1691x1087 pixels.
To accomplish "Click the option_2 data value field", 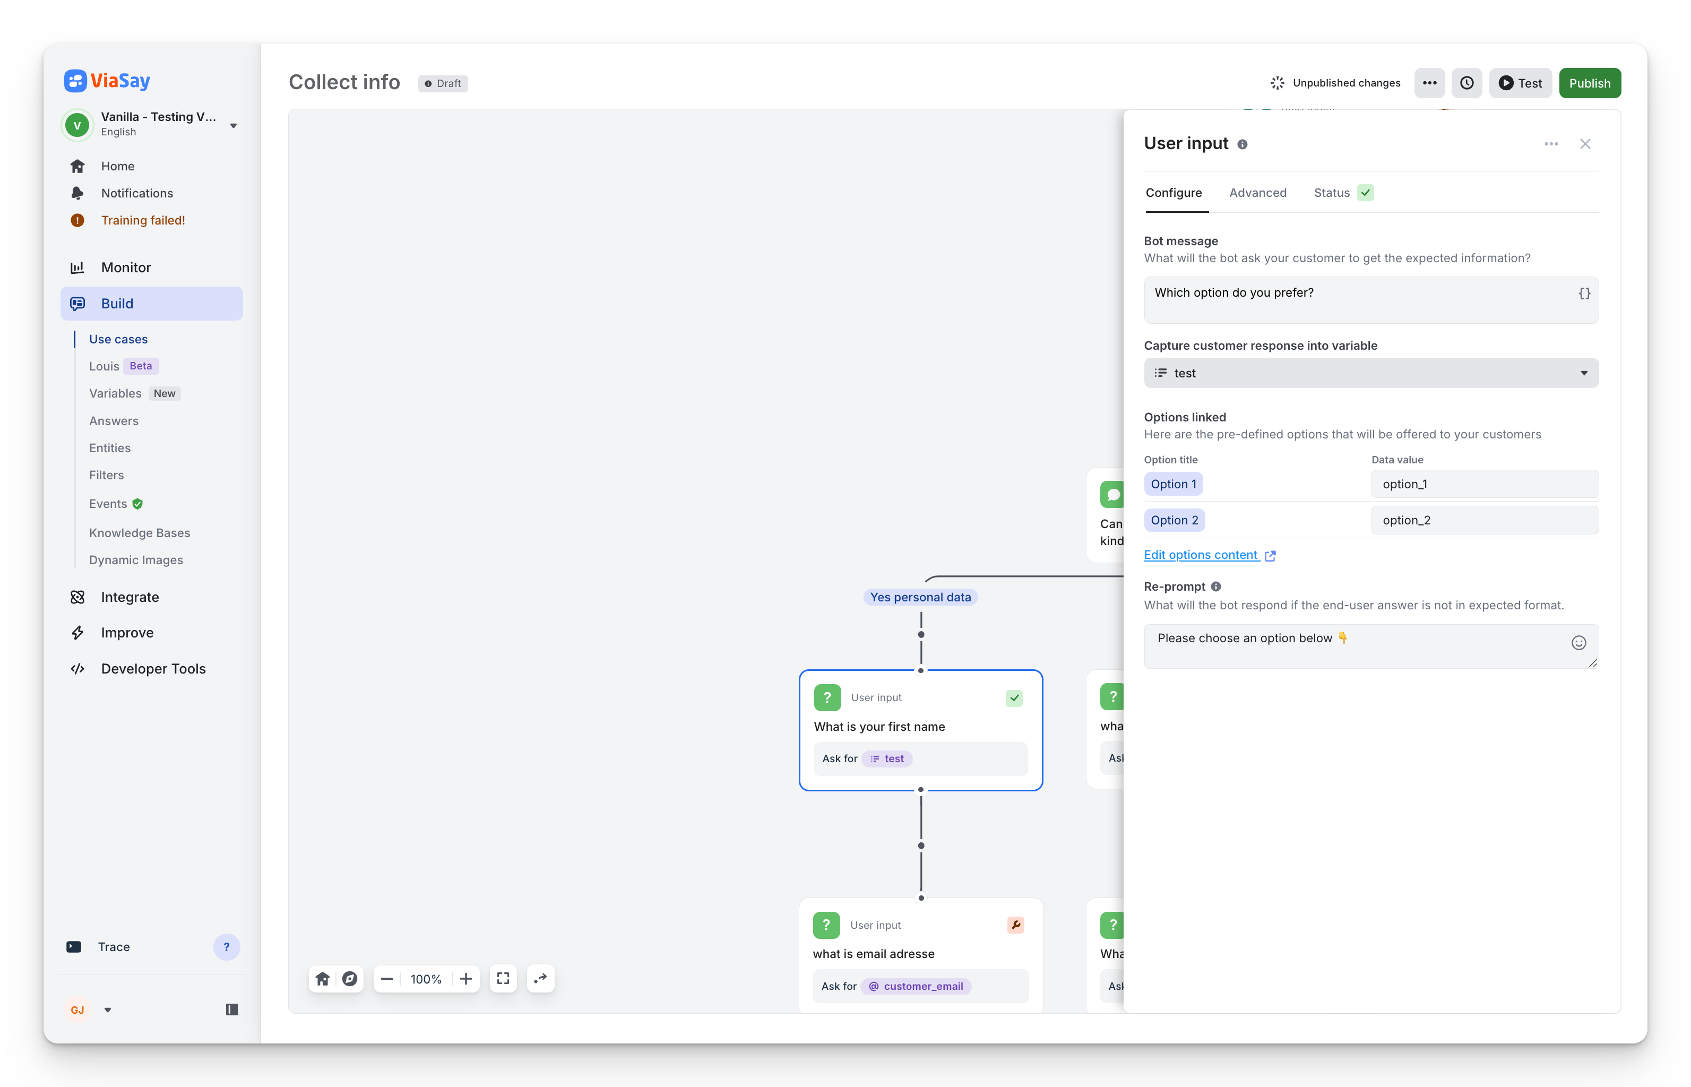I will [1484, 520].
